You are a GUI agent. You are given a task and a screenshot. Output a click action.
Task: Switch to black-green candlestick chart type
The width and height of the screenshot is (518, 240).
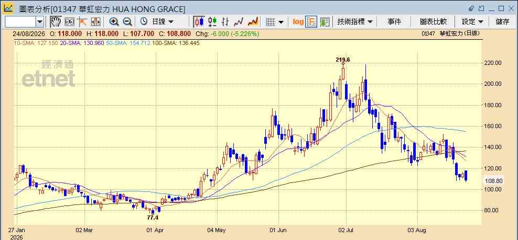pyautogui.click(x=212, y=22)
